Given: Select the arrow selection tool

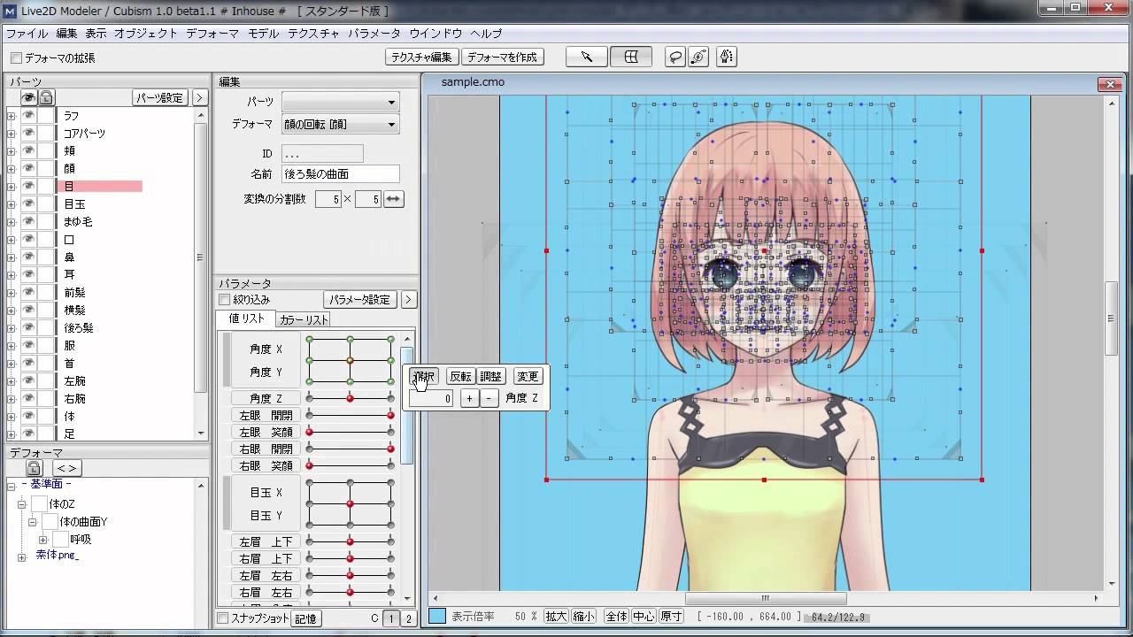Looking at the screenshot, I should [589, 57].
